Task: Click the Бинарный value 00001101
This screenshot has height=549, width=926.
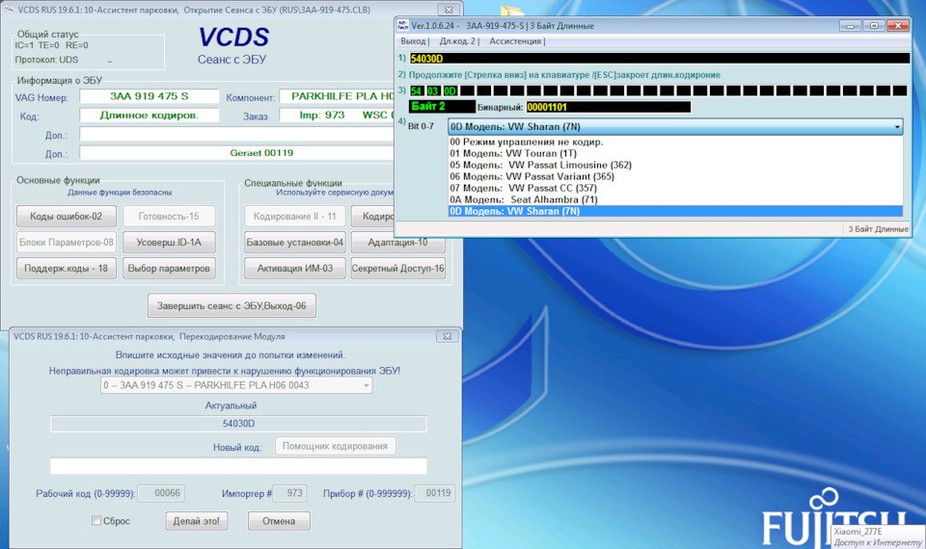Action: [x=609, y=107]
